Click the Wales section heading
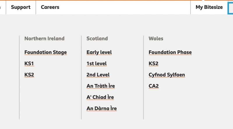 point(156,39)
